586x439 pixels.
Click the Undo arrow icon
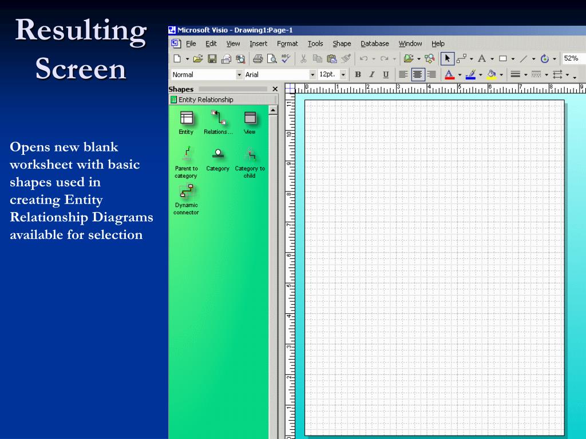363,59
